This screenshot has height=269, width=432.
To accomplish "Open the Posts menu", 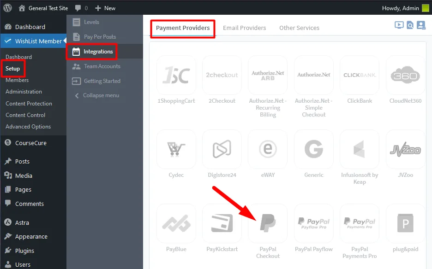I will coord(33,162).
